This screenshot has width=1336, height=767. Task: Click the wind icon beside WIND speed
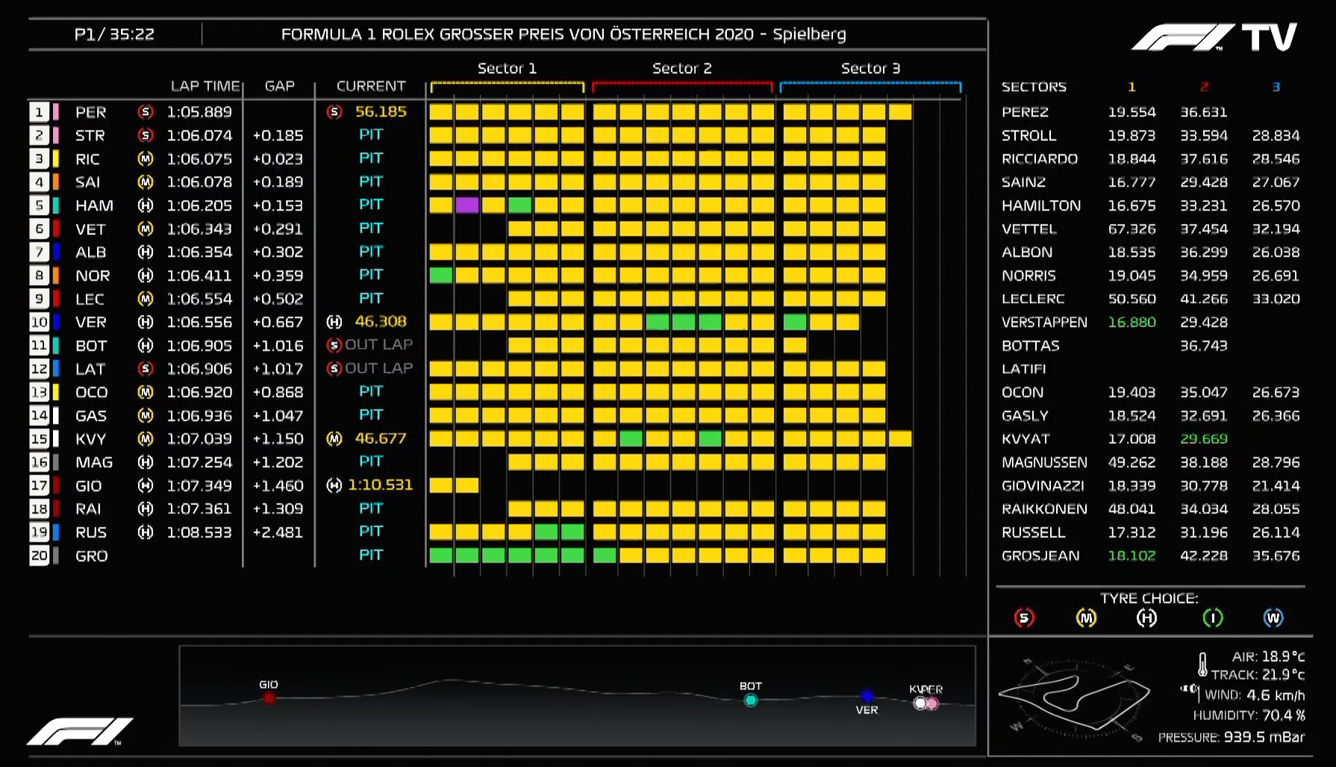(1189, 689)
